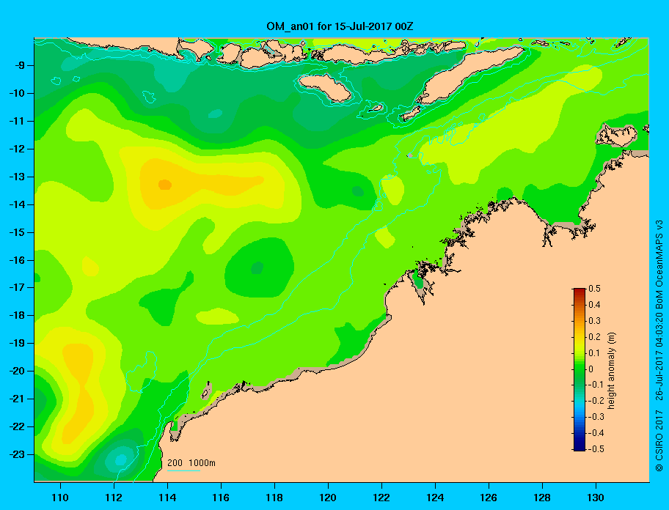Click the '0.4' colorbar tick label
Screen dimensions: 669x510
[594, 305]
